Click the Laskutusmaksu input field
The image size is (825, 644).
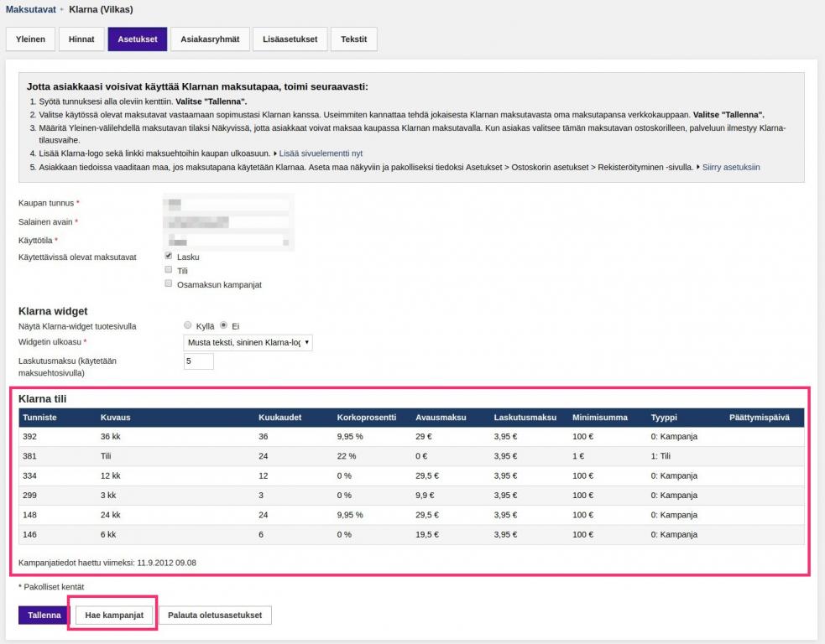tap(199, 361)
